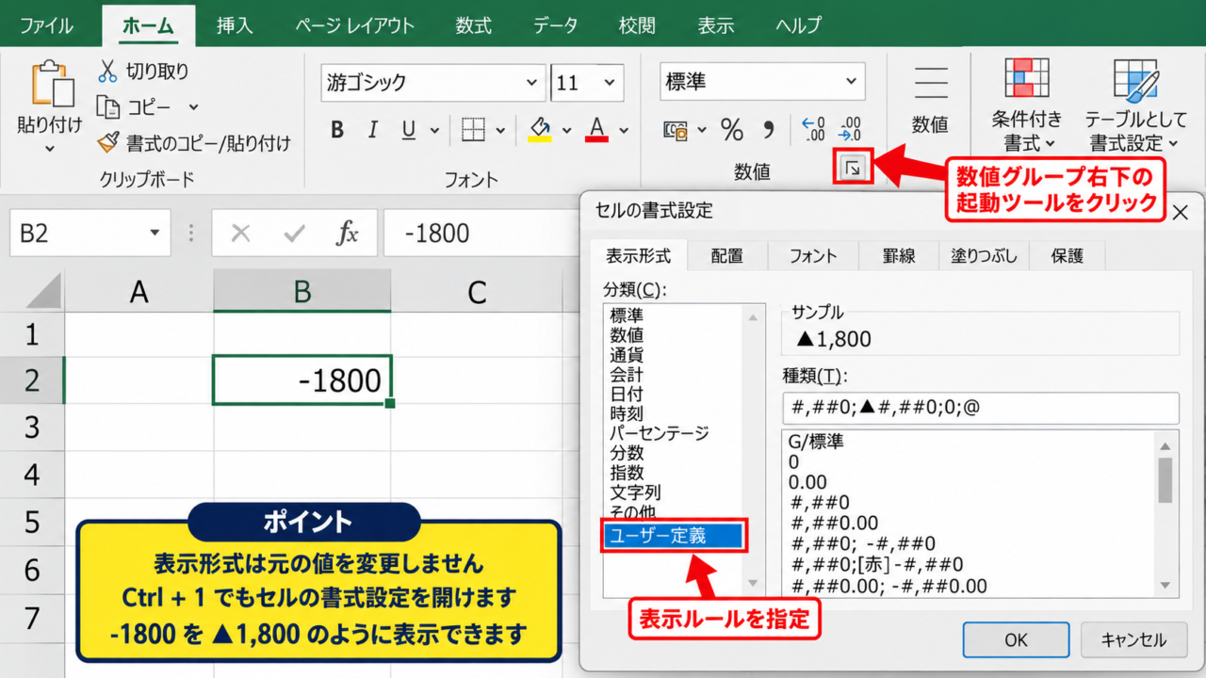The image size is (1206, 678).
Task: Toggle Underline formatting
Action: point(409,130)
